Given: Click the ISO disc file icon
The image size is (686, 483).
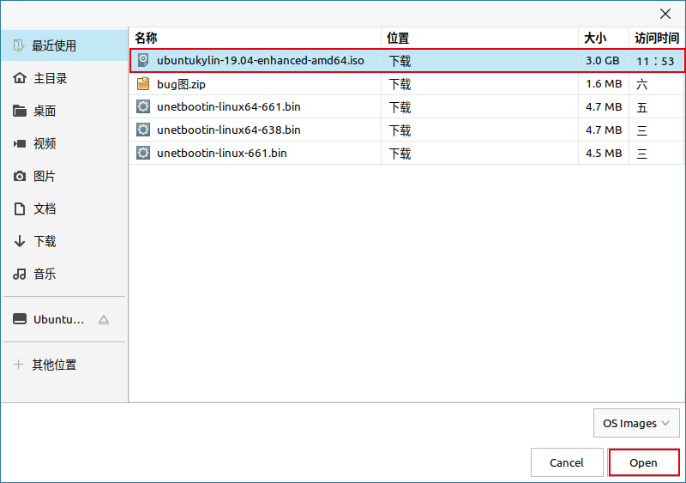Looking at the screenshot, I should coord(143,60).
